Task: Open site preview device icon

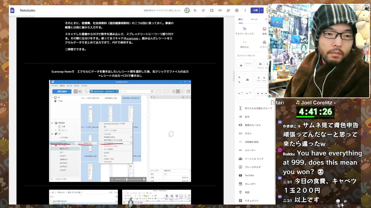Action: pyautogui.click(x=212, y=10)
